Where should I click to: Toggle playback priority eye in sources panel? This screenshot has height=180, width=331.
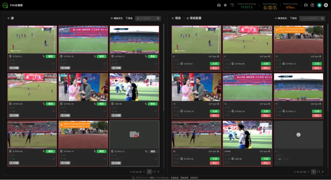click(116, 18)
